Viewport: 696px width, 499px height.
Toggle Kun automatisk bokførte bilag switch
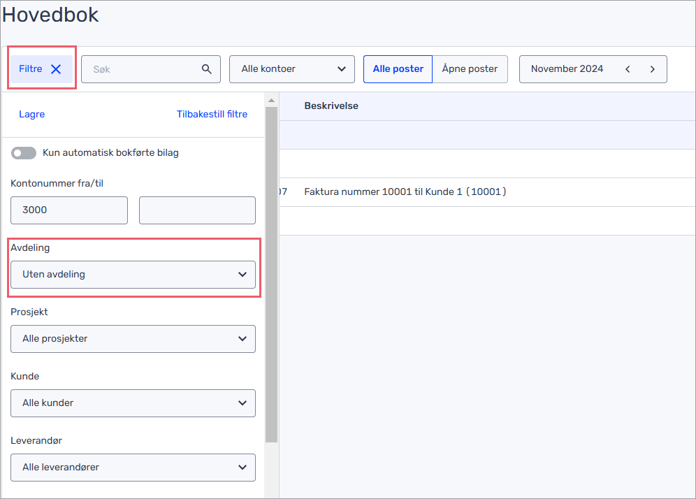tap(24, 153)
